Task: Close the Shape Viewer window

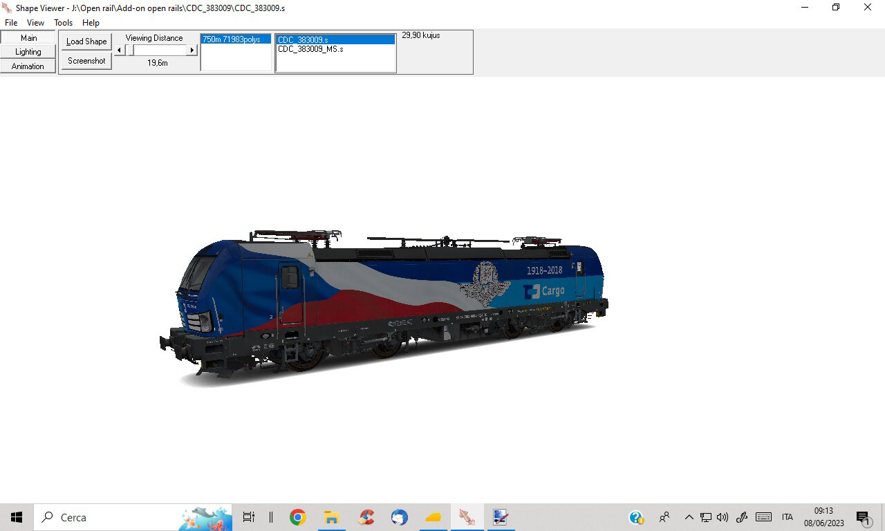Action: point(868,8)
